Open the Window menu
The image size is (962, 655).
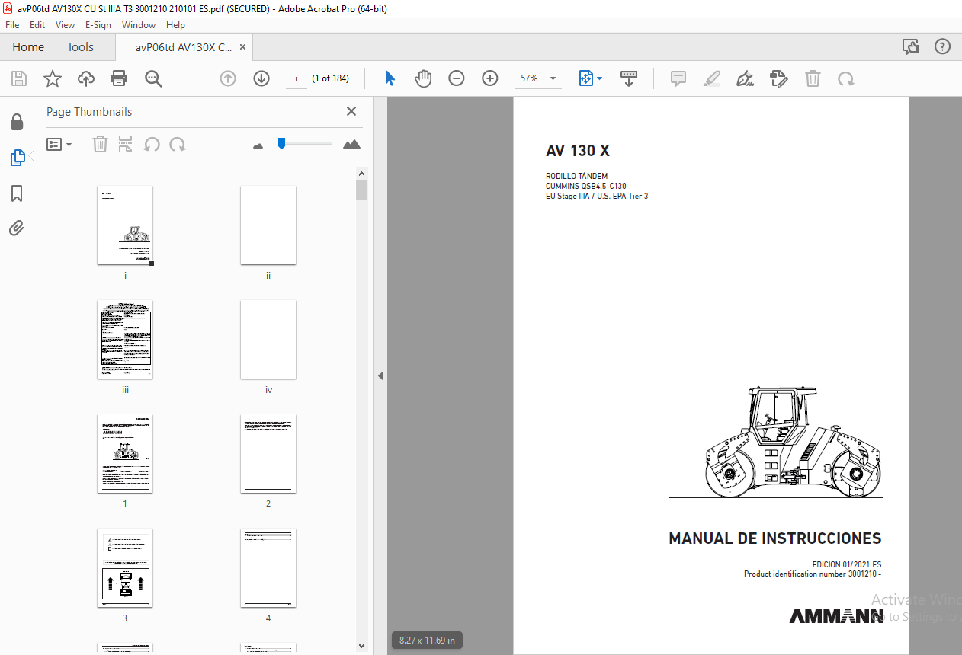pyautogui.click(x=139, y=25)
